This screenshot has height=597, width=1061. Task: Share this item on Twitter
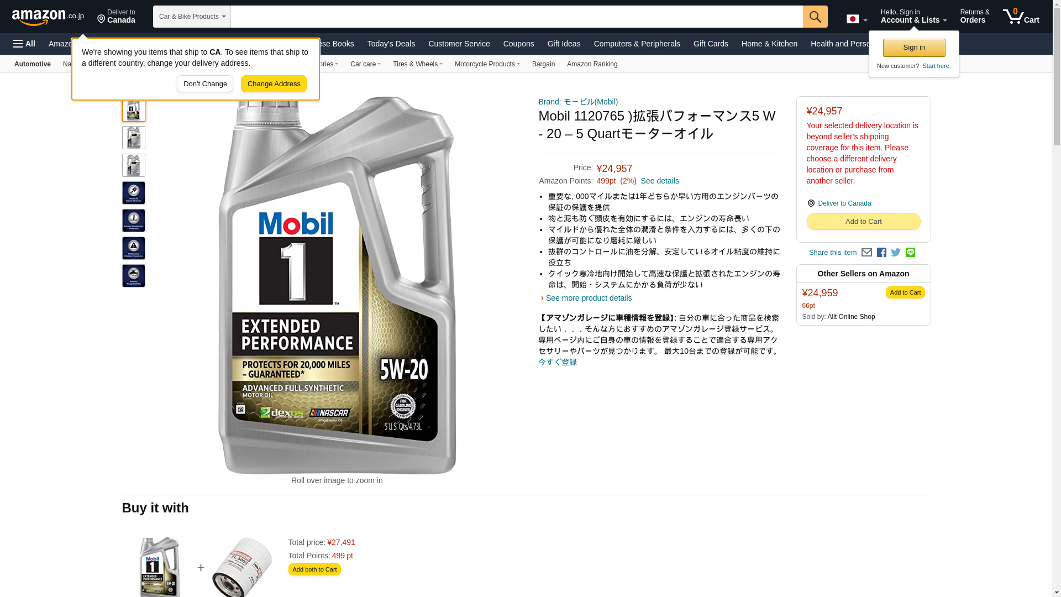coord(896,253)
